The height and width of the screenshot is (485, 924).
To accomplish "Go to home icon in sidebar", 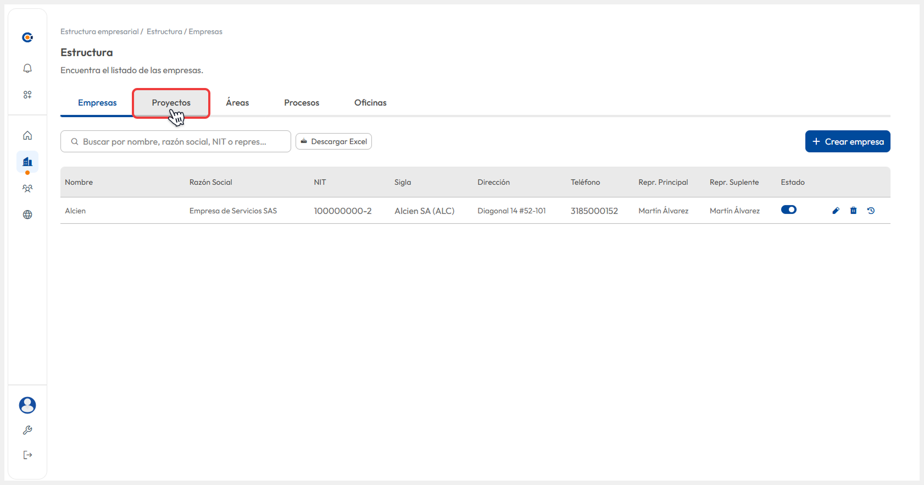I will 27,135.
